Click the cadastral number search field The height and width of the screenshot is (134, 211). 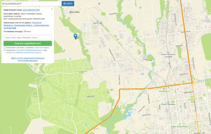coord(31,4)
